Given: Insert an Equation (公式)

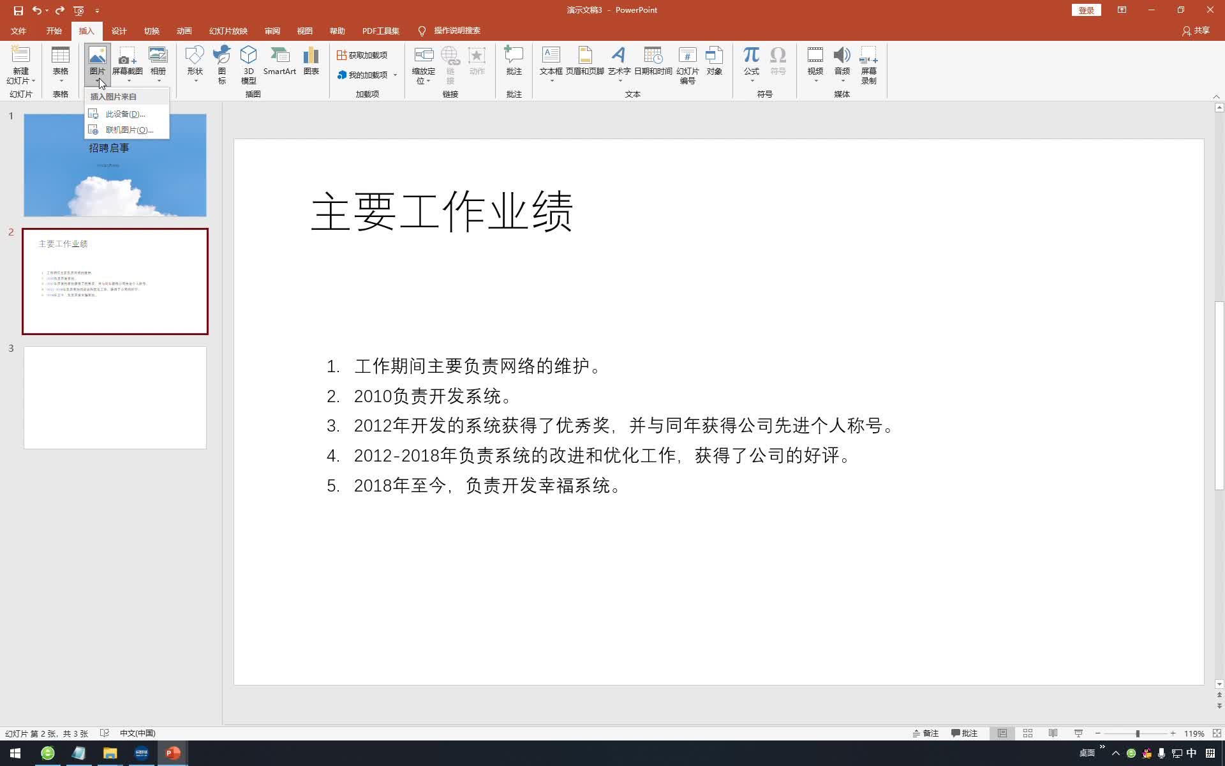Looking at the screenshot, I should click(752, 64).
